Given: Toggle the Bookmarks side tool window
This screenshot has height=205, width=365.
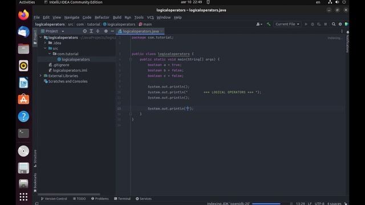Looking at the screenshot, I should pos(35,183).
